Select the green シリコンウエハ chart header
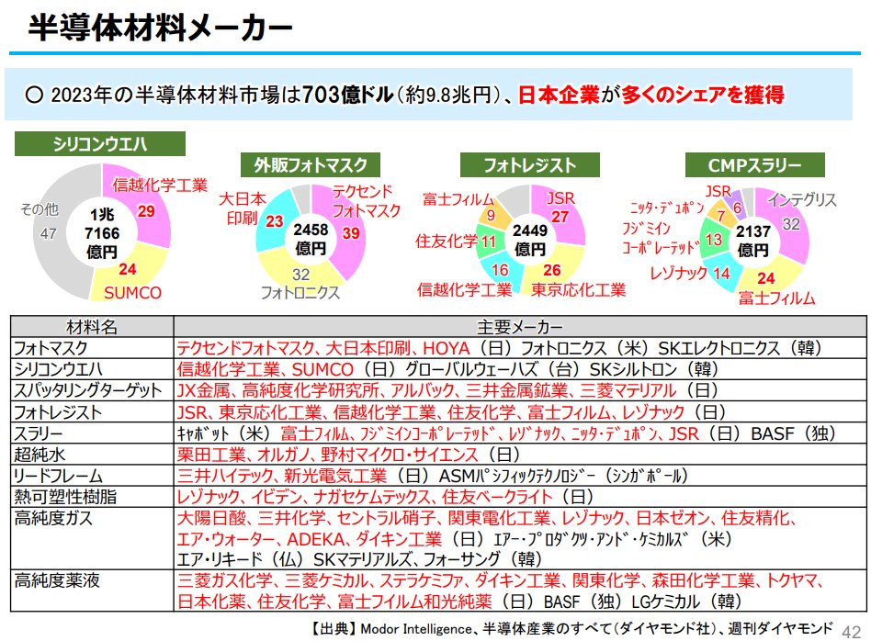The height and width of the screenshot is (641, 871). [100, 144]
